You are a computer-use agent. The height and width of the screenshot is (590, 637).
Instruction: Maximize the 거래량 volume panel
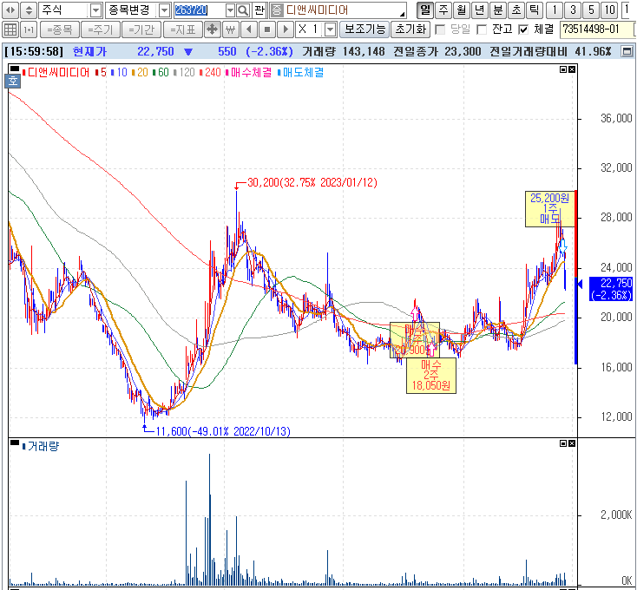563,443
